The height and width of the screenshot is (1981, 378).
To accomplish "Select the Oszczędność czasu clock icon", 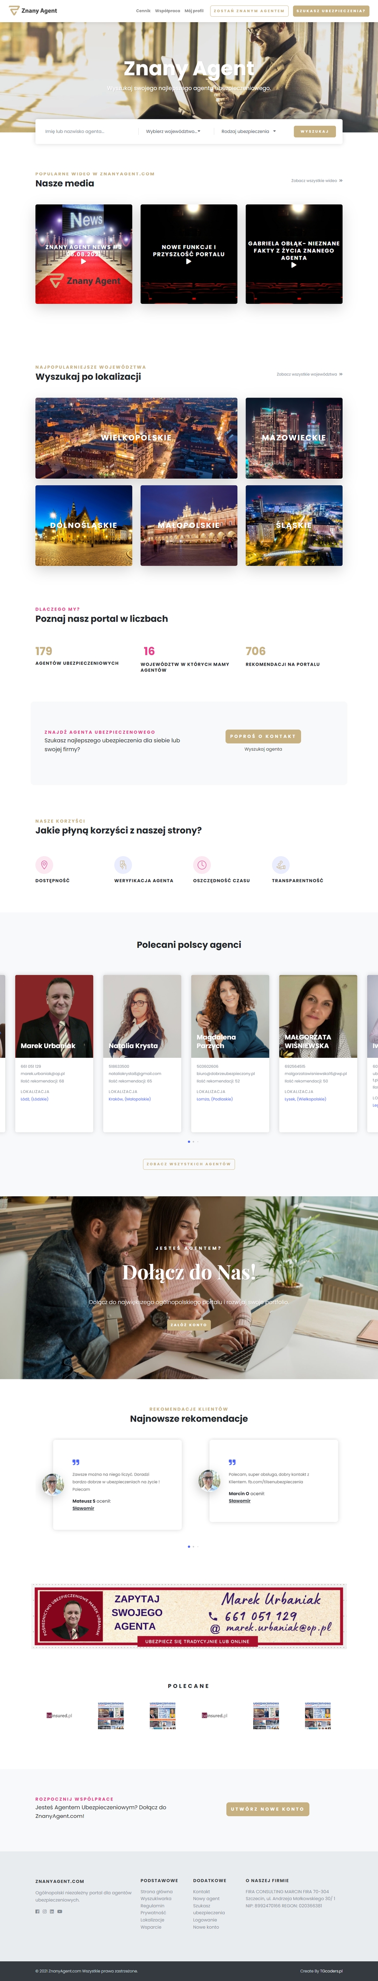I will tap(202, 864).
